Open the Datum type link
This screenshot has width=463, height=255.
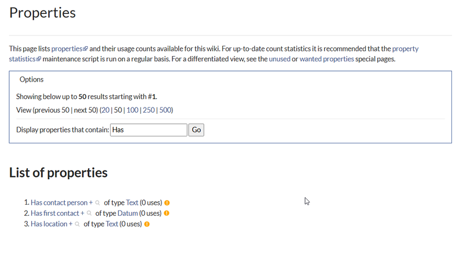coord(127,213)
